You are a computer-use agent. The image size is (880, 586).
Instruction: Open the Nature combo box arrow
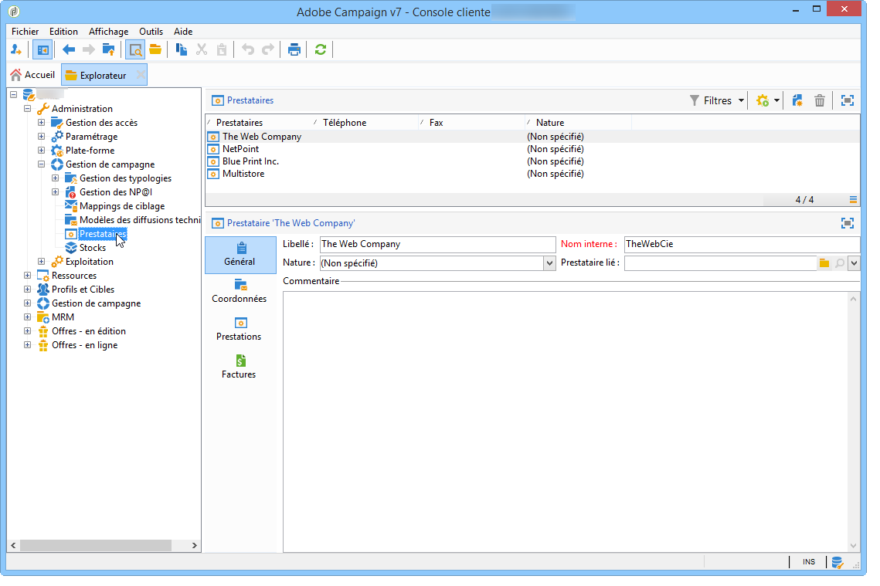pos(549,263)
